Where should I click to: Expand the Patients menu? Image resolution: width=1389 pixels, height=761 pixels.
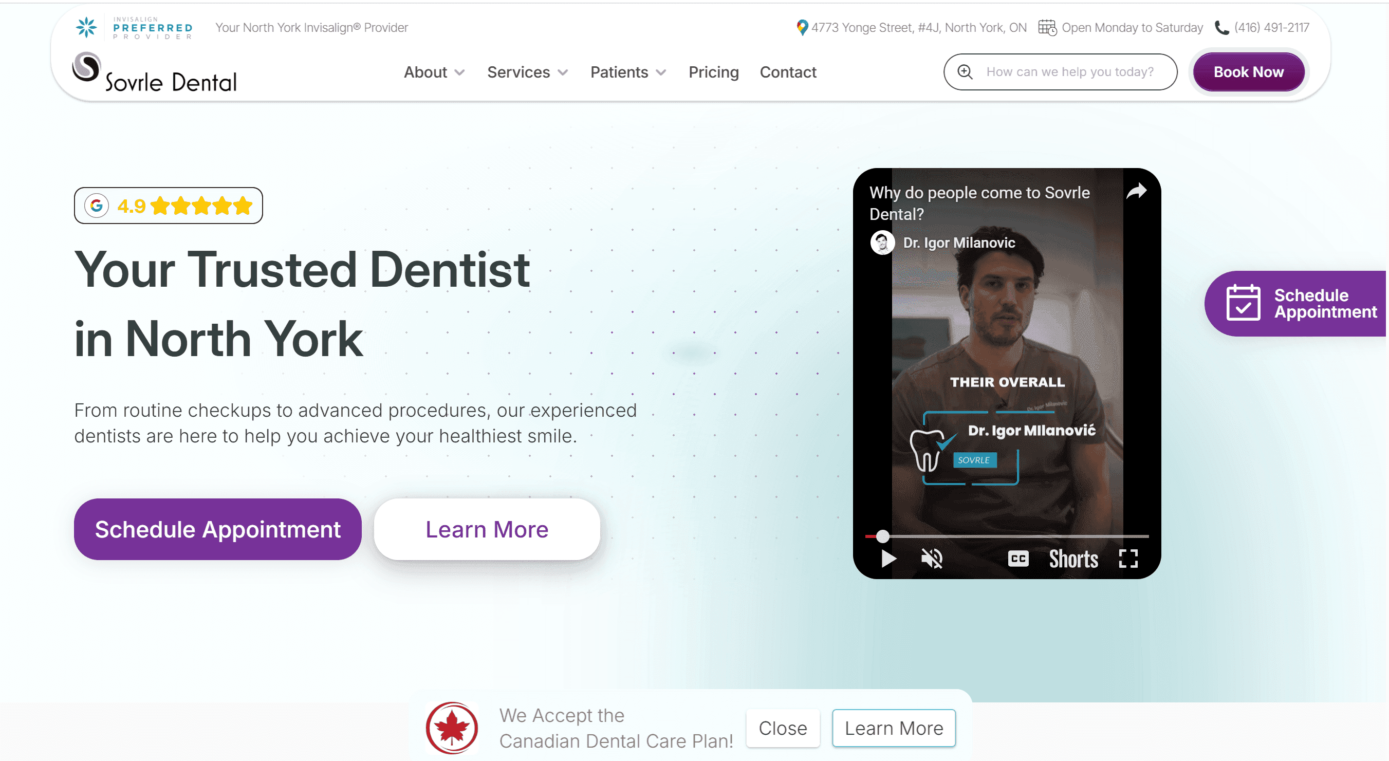627,72
